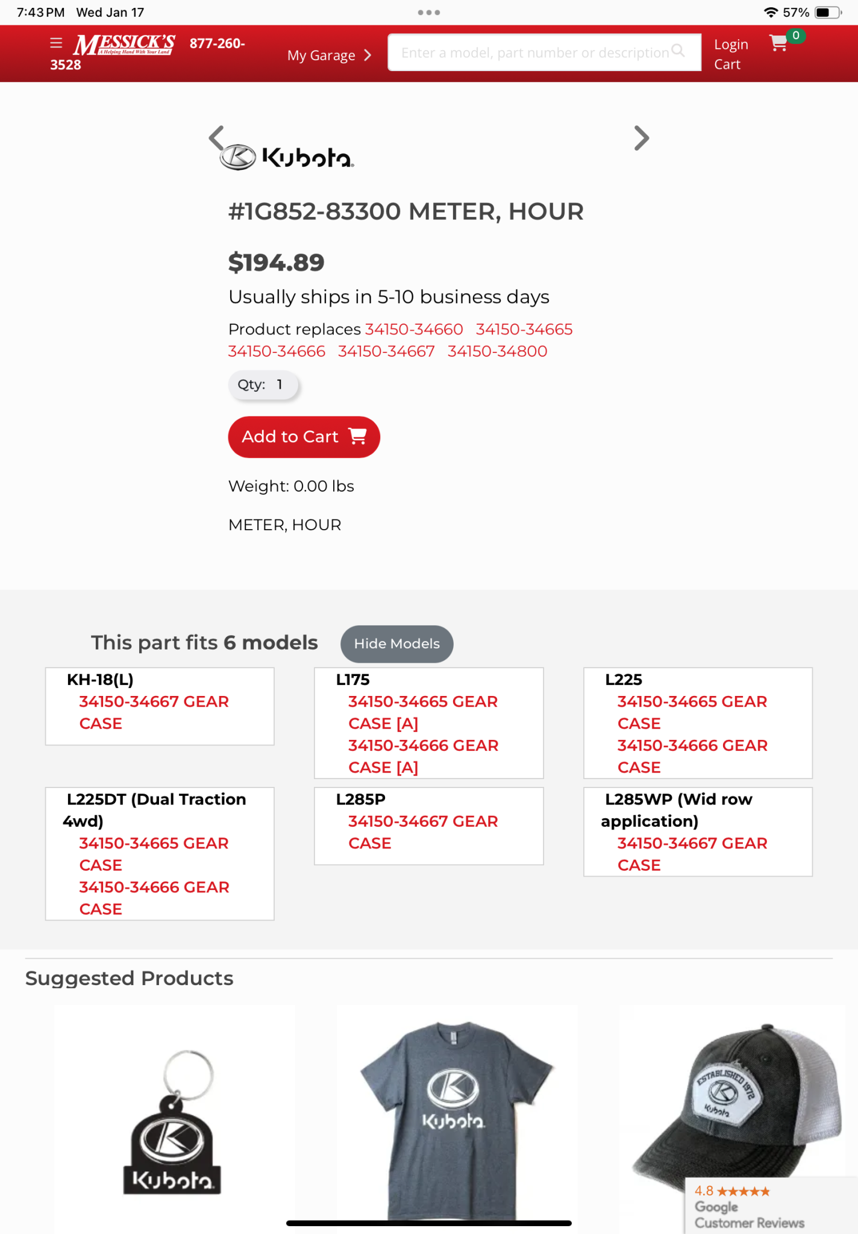
Task: Expand the My Garage menu
Action: pos(329,55)
